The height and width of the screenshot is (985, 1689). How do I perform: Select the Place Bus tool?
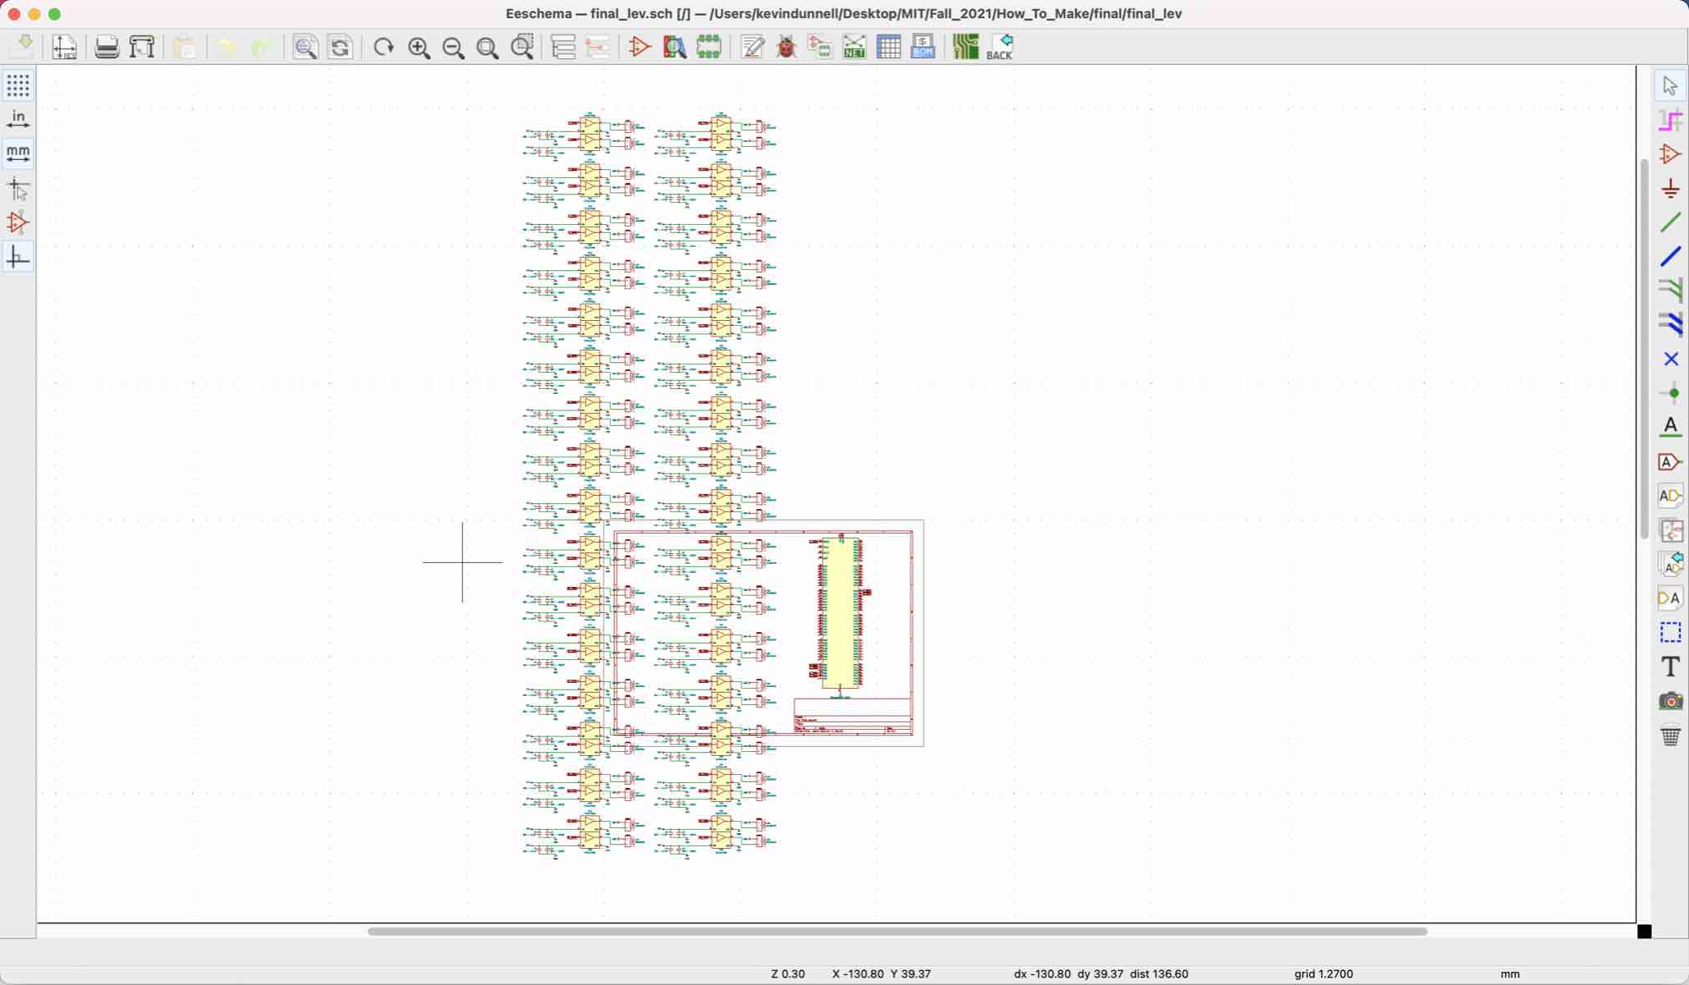(x=1671, y=256)
